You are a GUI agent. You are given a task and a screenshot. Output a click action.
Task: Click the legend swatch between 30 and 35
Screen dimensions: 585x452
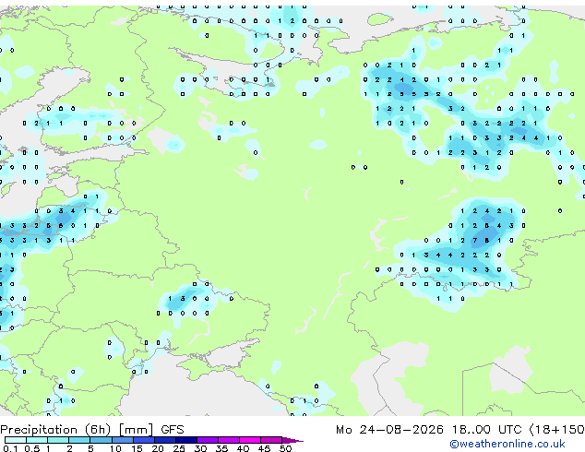pos(207,440)
